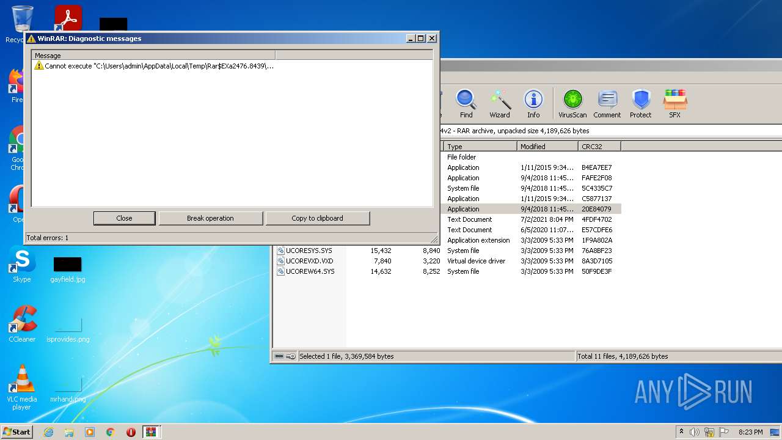The height and width of the screenshot is (440, 782).
Task: Click the 'Application extension' type cell
Action: tap(478, 240)
